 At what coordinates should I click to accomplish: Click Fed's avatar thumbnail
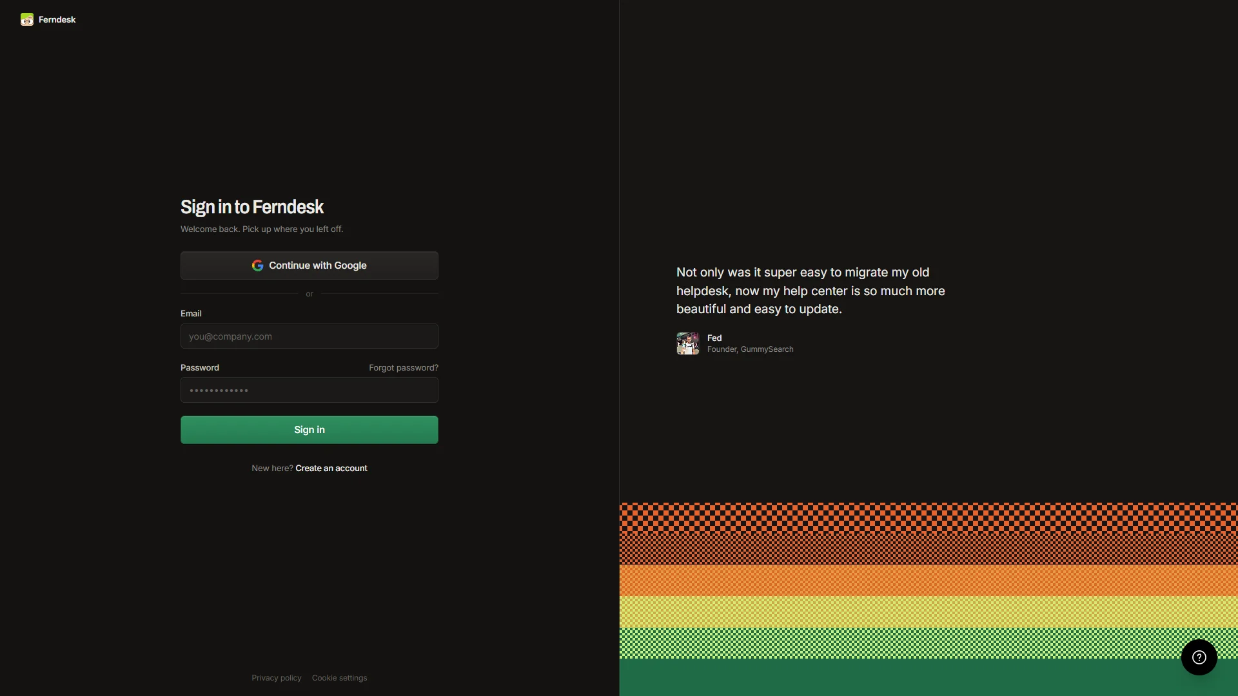pos(687,343)
